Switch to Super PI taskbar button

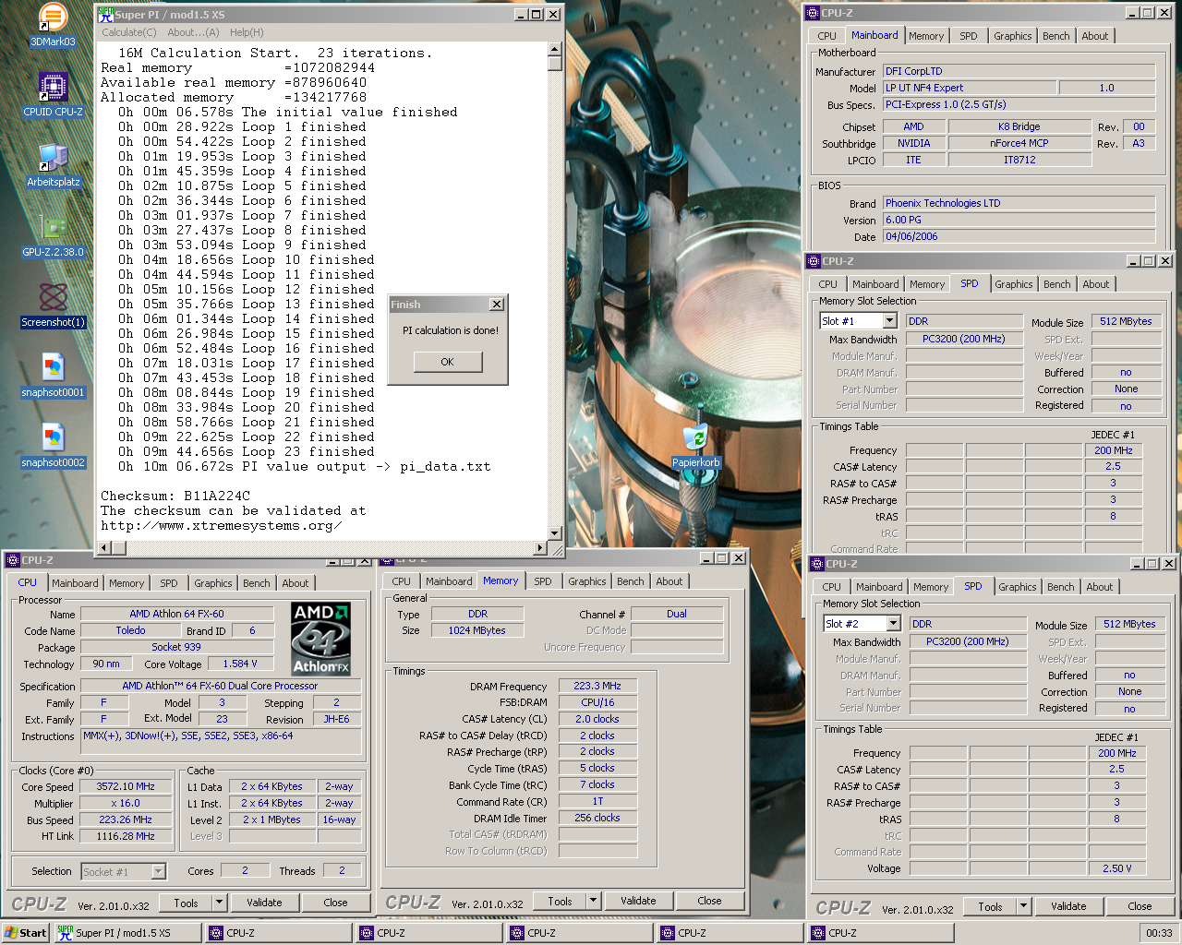127,933
